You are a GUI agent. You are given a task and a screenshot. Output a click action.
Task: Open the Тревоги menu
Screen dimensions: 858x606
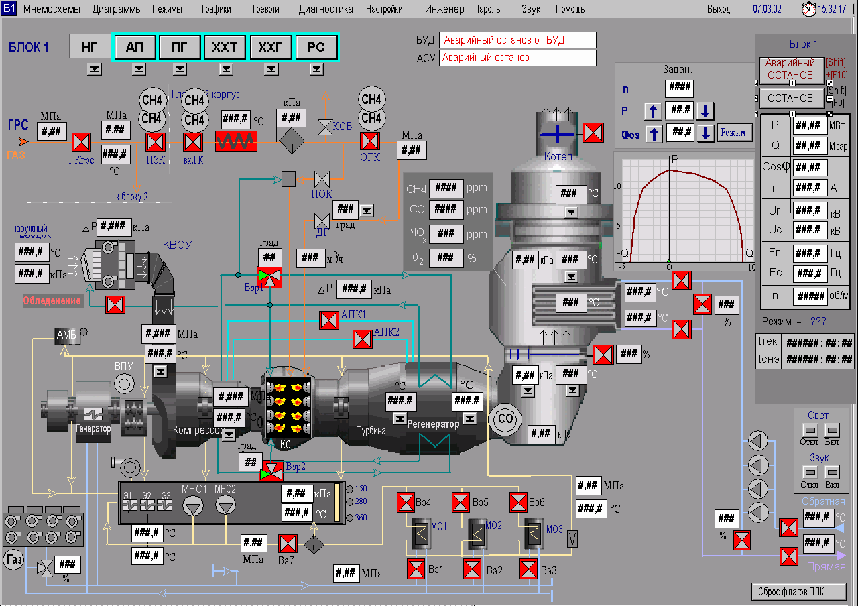point(265,9)
